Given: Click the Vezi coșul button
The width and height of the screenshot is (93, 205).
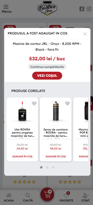Looking at the screenshot, I should (x=47, y=76).
